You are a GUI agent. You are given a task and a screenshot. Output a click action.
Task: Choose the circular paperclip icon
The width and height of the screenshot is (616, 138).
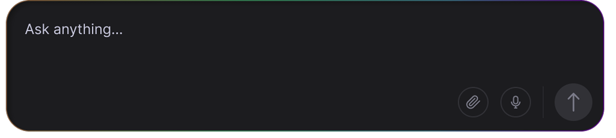point(473,102)
